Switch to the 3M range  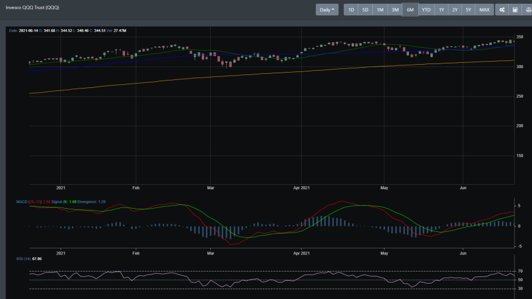click(395, 10)
